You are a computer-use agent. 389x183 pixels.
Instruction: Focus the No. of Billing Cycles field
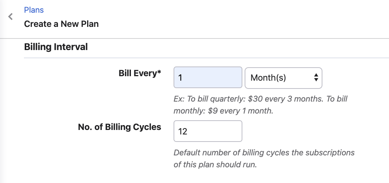pyautogui.click(x=208, y=131)
